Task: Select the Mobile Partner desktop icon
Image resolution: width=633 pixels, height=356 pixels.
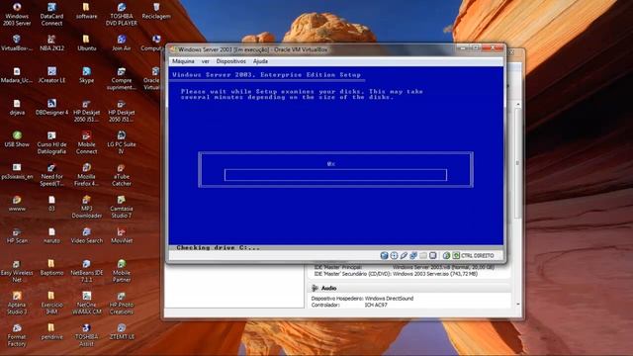Action: 122,271
